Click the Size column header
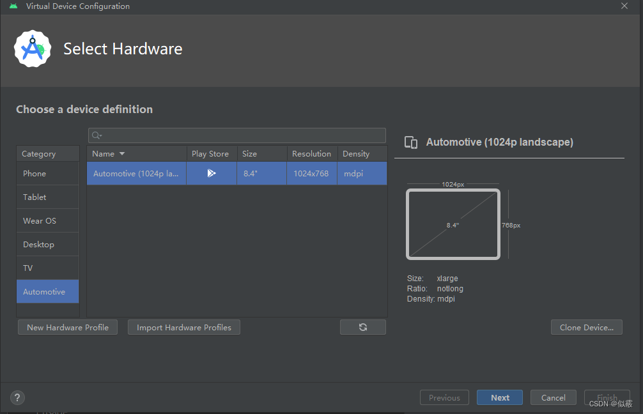This screenshot has width=643, height=414. click(x=262, y=154)
